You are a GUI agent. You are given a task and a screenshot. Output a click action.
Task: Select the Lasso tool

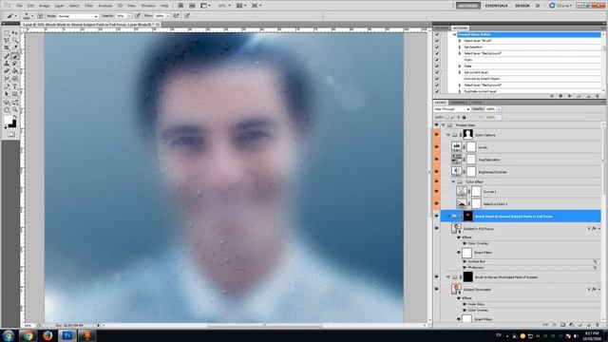point(7,41)
